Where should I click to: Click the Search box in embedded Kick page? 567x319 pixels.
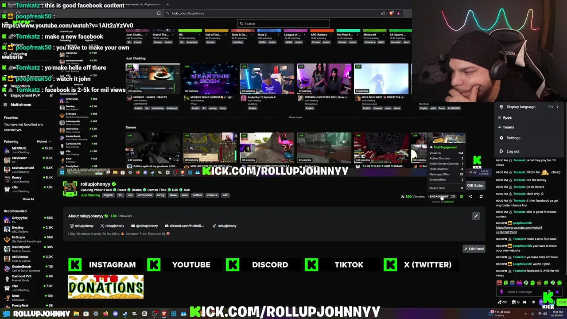pos(283,23)
